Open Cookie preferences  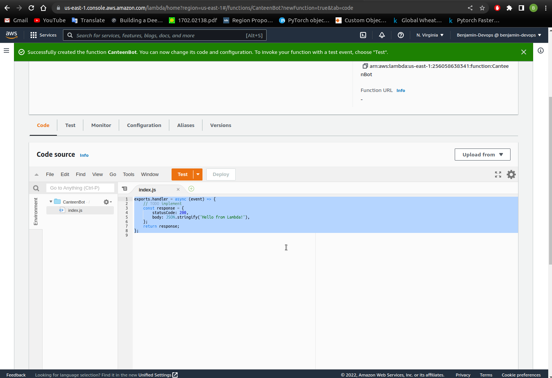[x=521, y=375]
